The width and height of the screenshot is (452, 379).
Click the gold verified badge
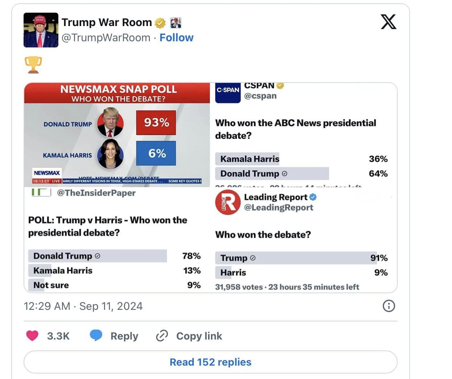[x=160, y=23]
